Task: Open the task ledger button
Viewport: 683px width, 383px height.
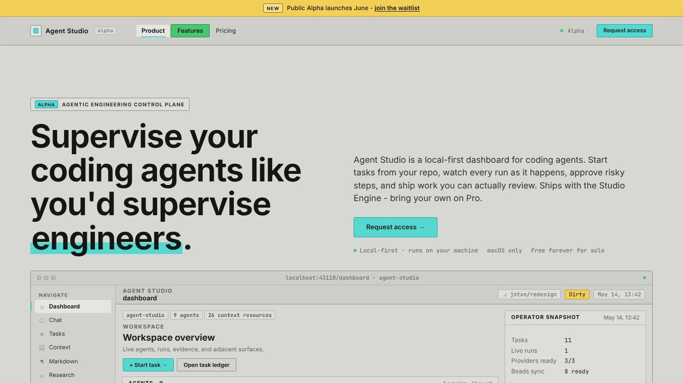Action: (x=207, y=365)
